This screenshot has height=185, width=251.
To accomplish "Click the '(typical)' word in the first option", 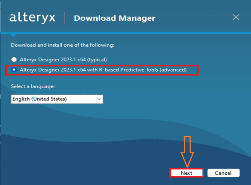I will click(x=97, y=59).
